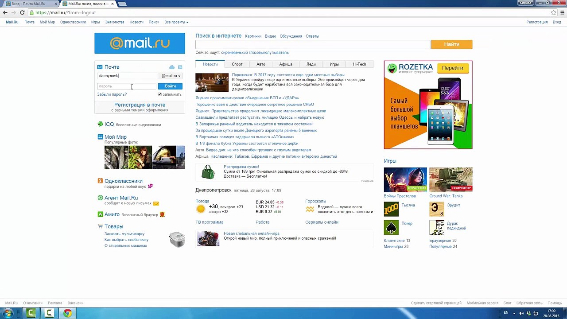Click the Мой Мир icon

[100, 137]
